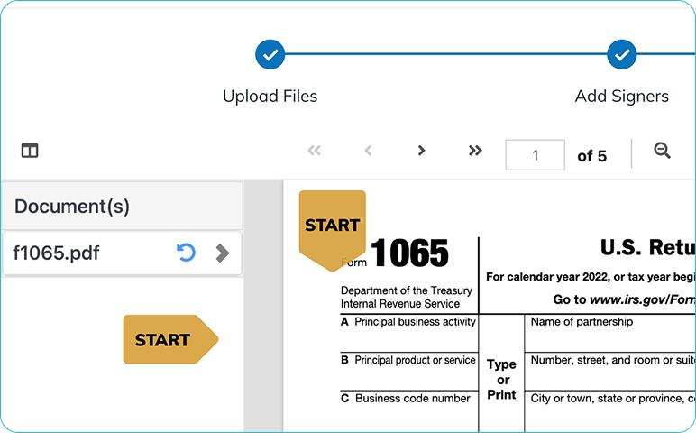Click the Upload Files step checkmark

point(270,55)
